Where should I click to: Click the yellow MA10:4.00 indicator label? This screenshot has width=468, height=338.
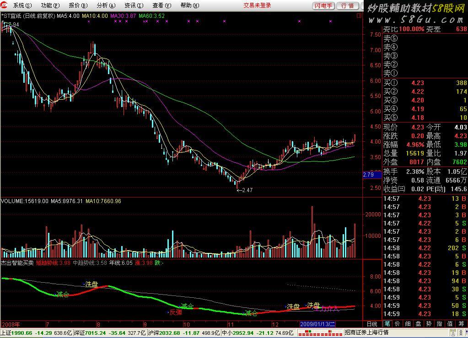[x=95, y=16]
